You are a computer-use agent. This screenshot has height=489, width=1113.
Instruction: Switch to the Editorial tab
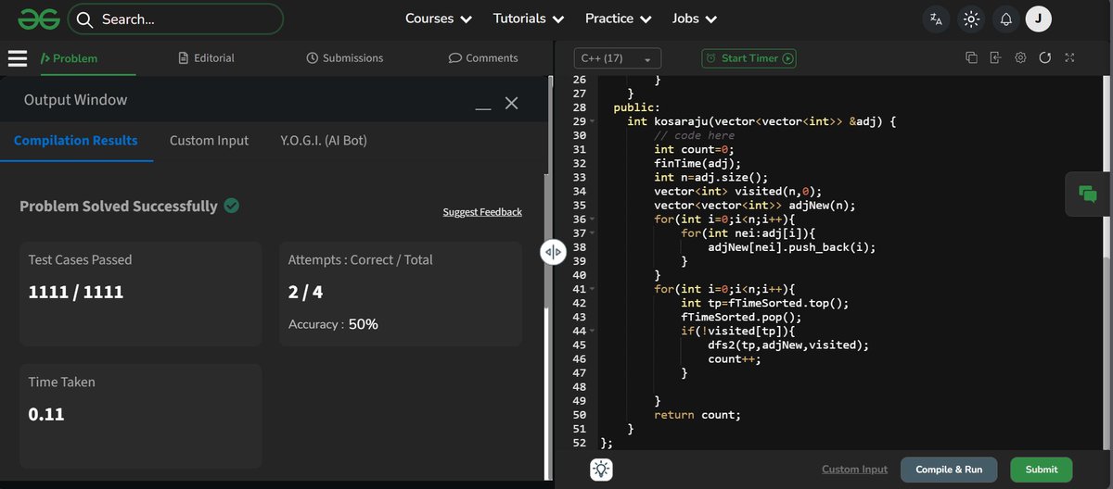coord(206,58)
